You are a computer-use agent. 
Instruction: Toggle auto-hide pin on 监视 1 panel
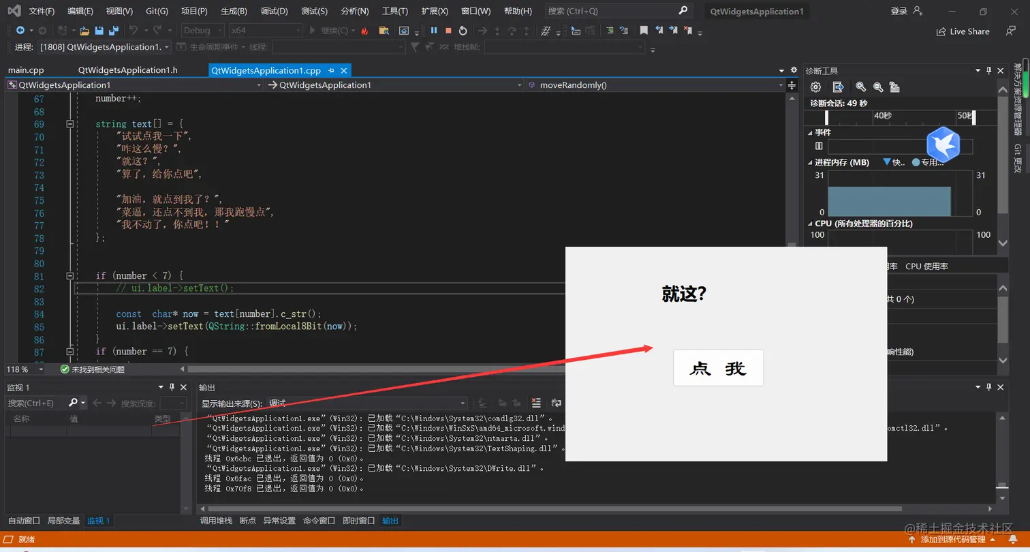[171, 387]
